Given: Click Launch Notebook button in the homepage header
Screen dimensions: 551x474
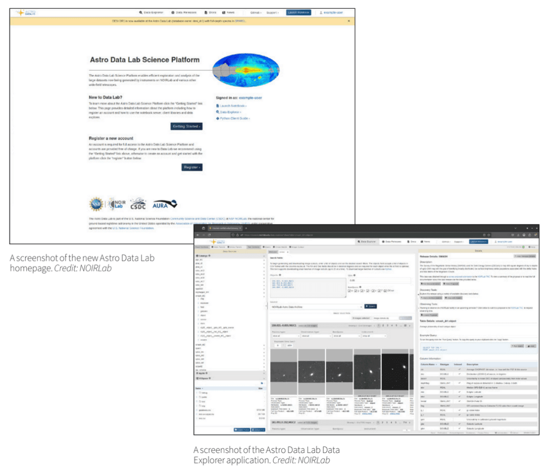Looking at the screenshot, I should (x=298, y=12).
